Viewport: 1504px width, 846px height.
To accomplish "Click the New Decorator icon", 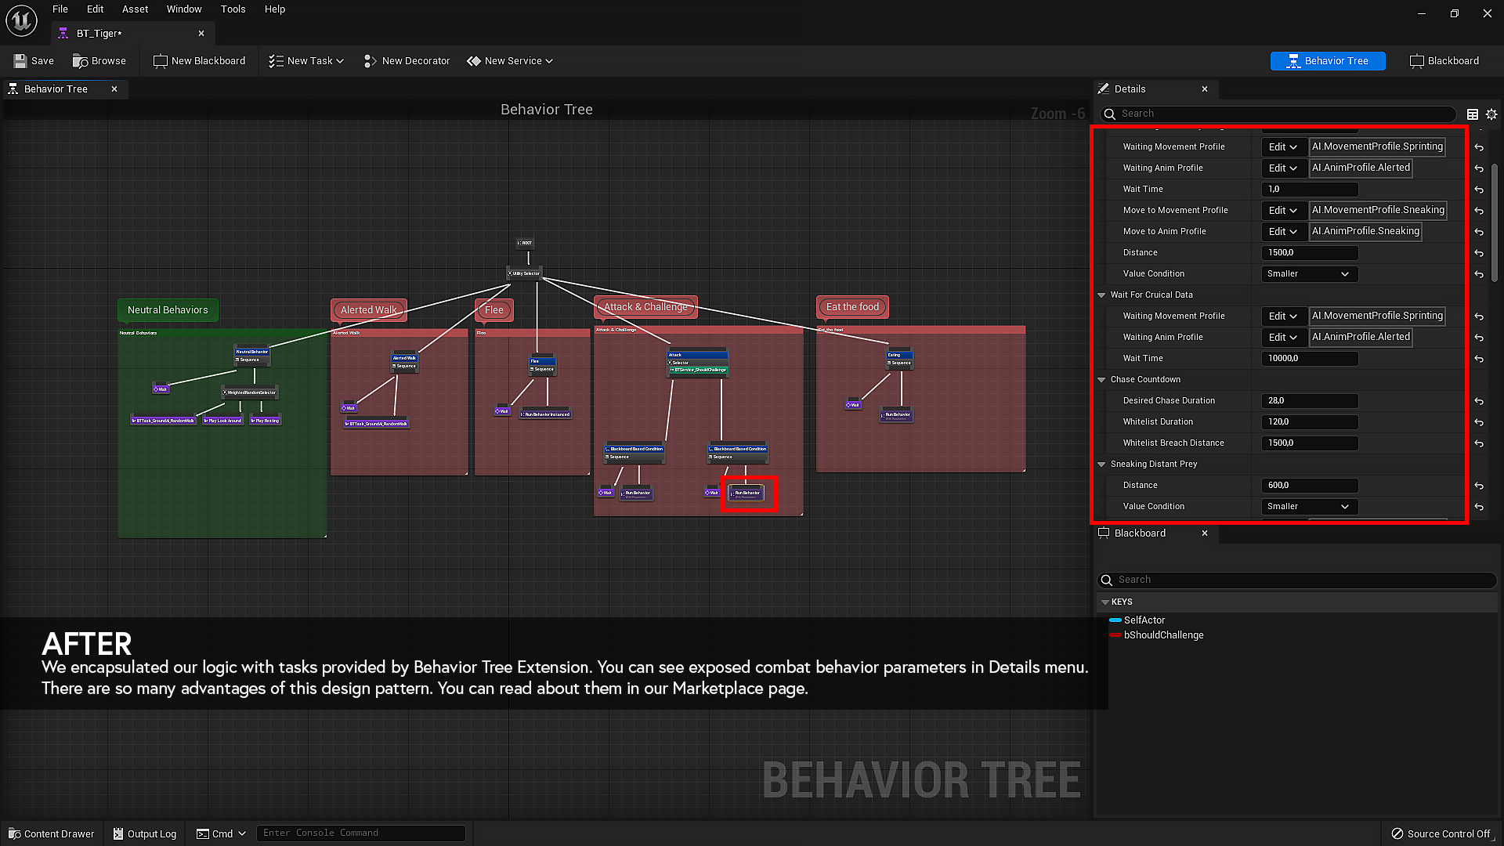I will pyautogui.click(x=371, y=61).
